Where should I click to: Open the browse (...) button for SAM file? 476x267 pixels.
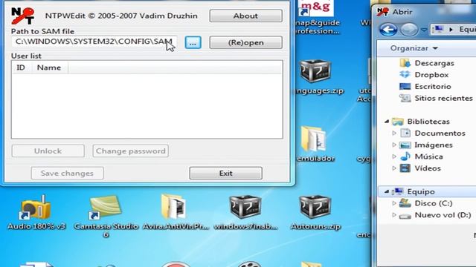(x=193, y=43)
